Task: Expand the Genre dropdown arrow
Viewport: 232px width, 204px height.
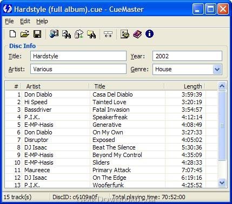Action: 217,69
